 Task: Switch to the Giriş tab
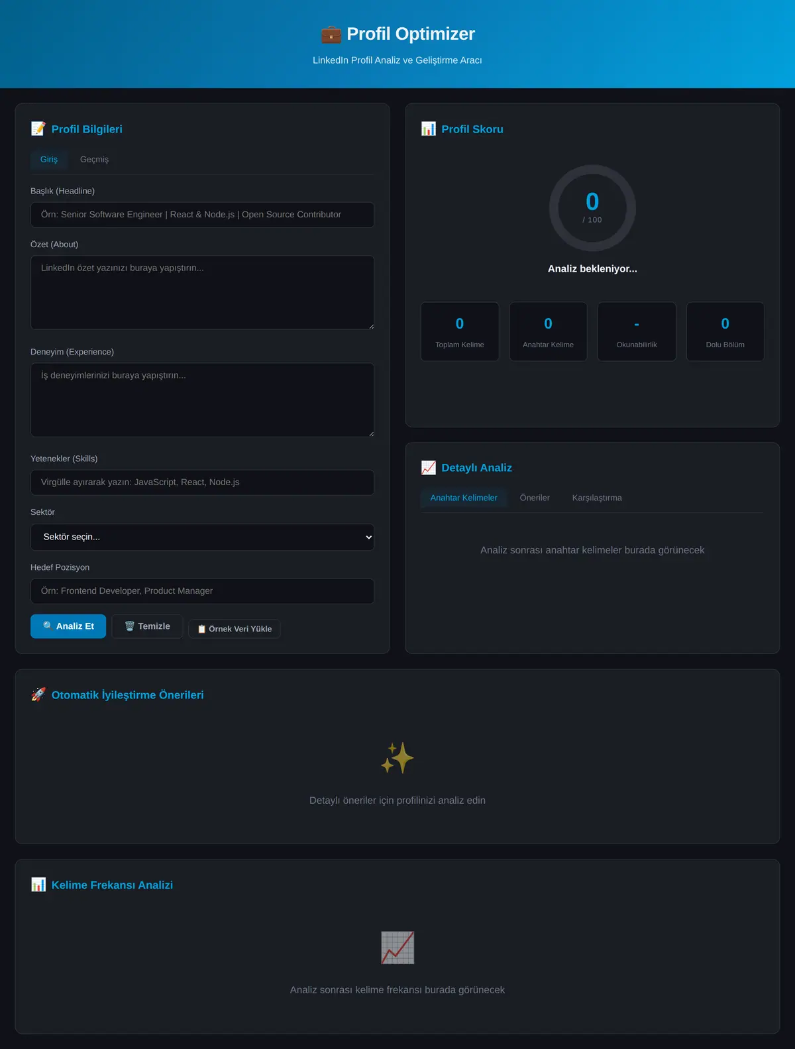tap(49, 159)
